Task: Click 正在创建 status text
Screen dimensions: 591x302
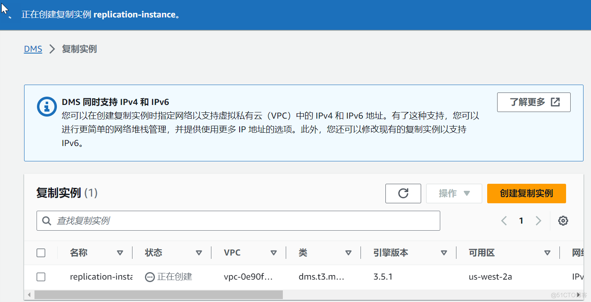Action: pos(174,277)
